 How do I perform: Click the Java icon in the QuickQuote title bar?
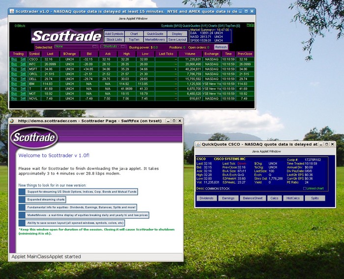(198, 144)
